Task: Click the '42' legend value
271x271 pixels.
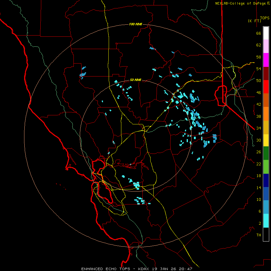Action: 259,104
